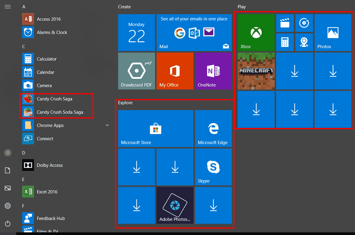Click the Create group heading
355x235 pixels.
tap(124, 6)
